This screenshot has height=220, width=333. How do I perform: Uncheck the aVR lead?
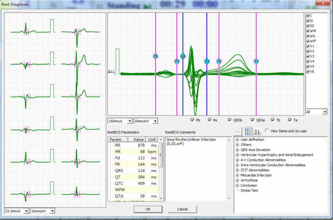[308, 31]
